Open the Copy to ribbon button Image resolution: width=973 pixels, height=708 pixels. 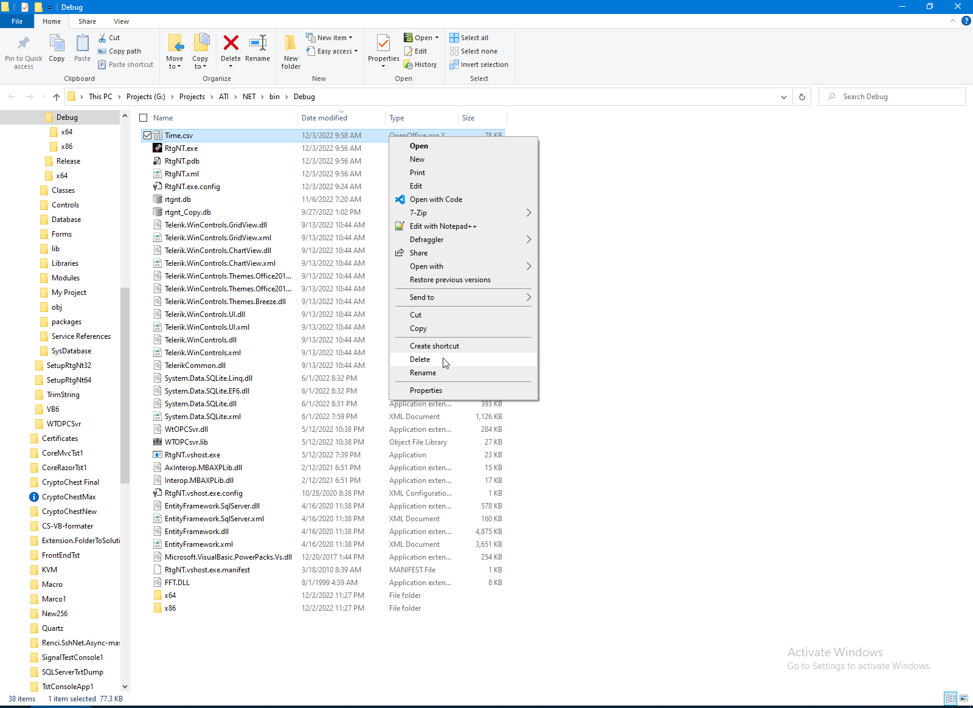pos(200,52)
